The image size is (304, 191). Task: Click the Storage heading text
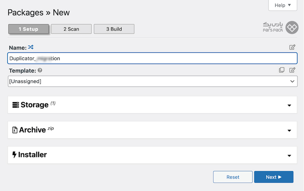point(34,105)
